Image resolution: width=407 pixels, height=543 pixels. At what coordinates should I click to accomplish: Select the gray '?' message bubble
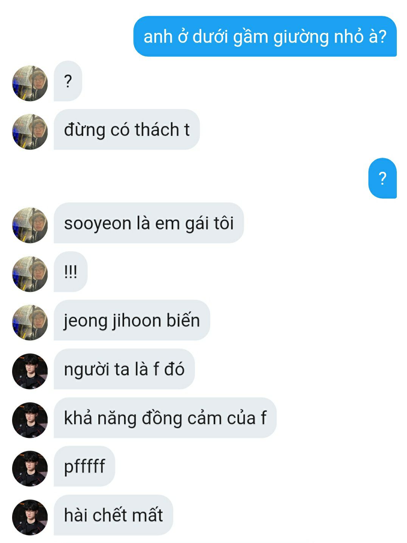pos(68,81)
